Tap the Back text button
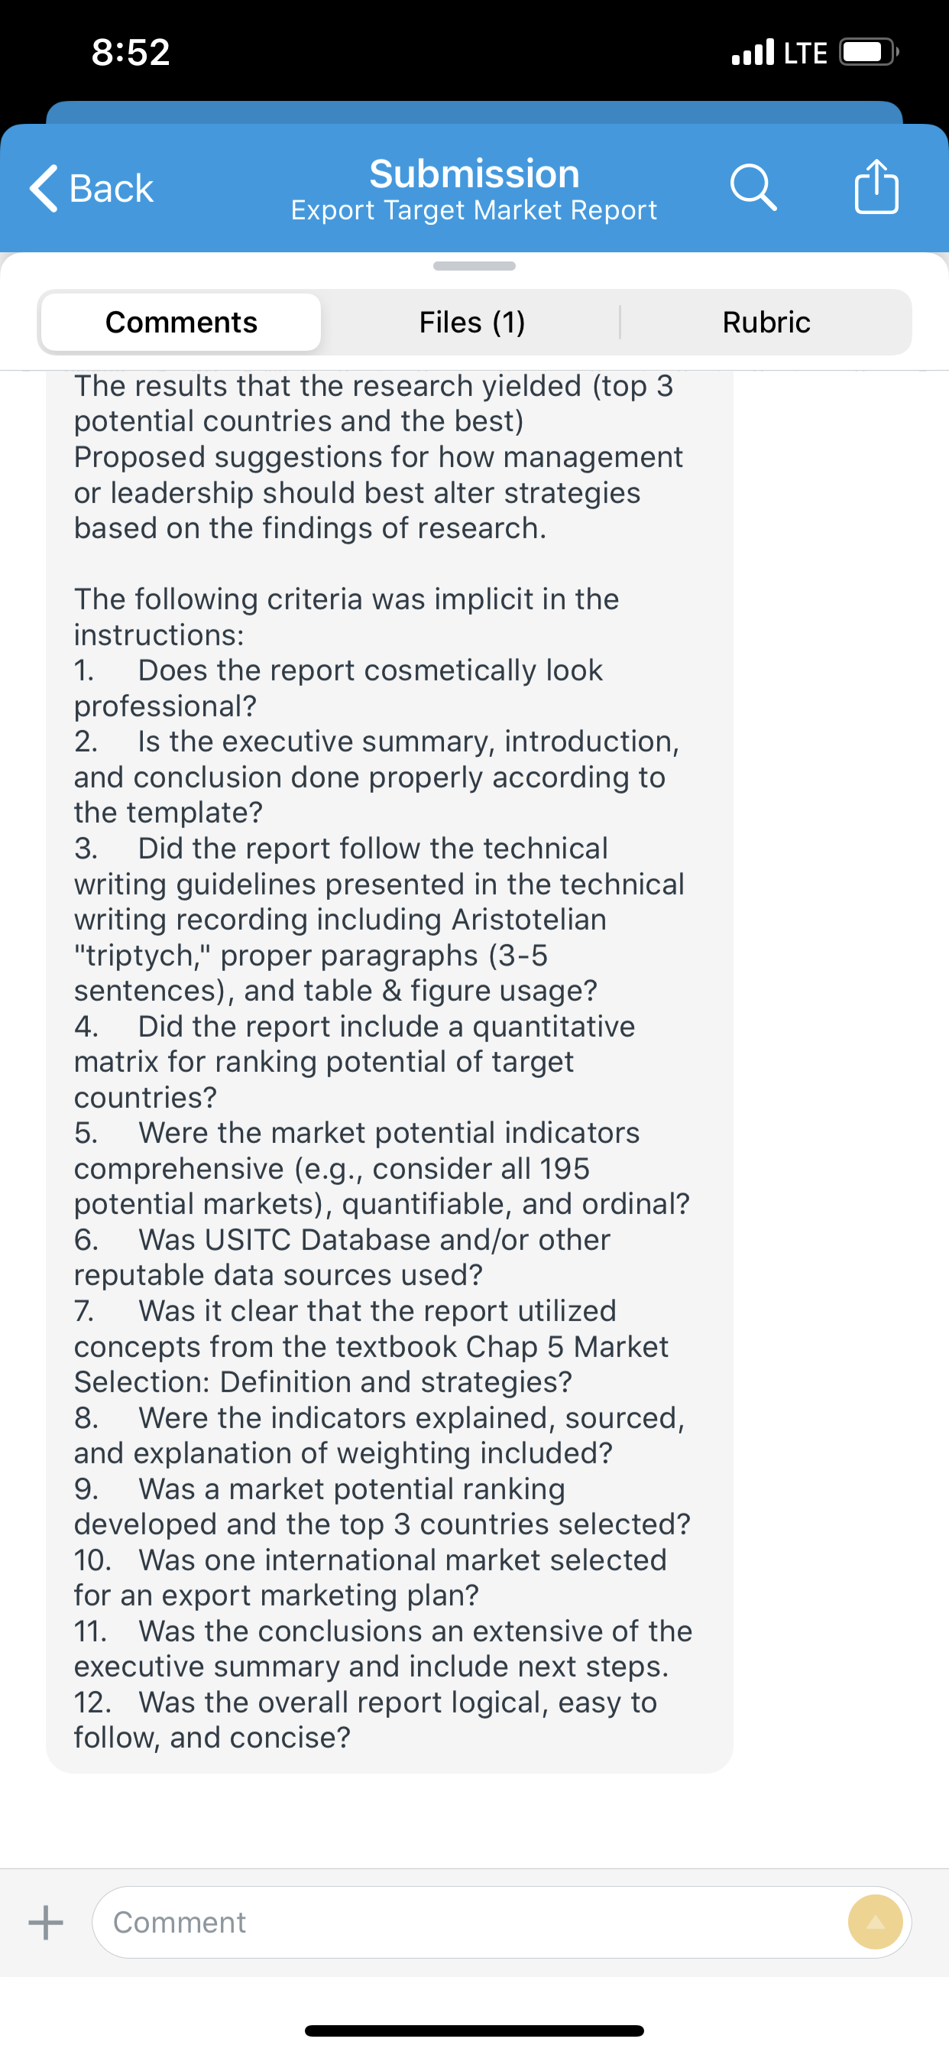Screen dimensions: 949x2055 point(111,188)
